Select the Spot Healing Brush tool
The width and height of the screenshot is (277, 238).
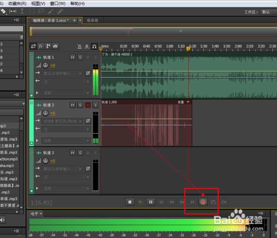click(x=60, y=11)
